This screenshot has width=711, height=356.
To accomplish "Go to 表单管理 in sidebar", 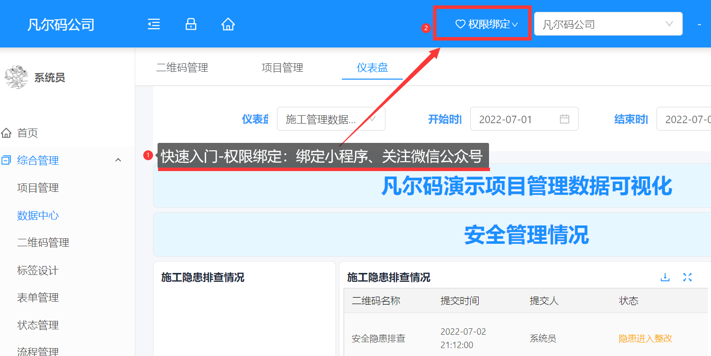I will [x=38, y=298].
